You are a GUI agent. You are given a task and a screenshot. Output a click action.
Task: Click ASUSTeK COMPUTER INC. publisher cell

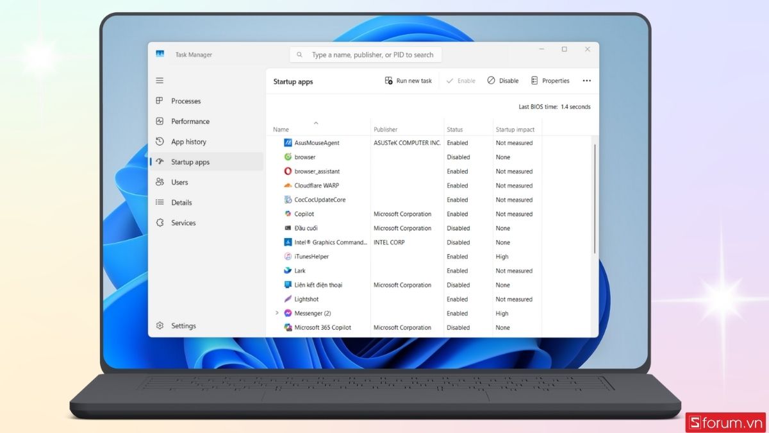click(x=407, y=143)
